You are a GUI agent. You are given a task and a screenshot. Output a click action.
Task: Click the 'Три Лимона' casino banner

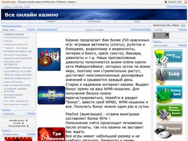[x=51, y=134]
